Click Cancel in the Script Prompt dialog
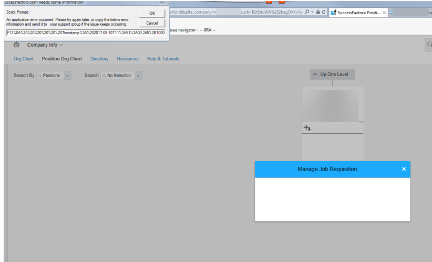The image size is (432, 262). tap(152, 23)
